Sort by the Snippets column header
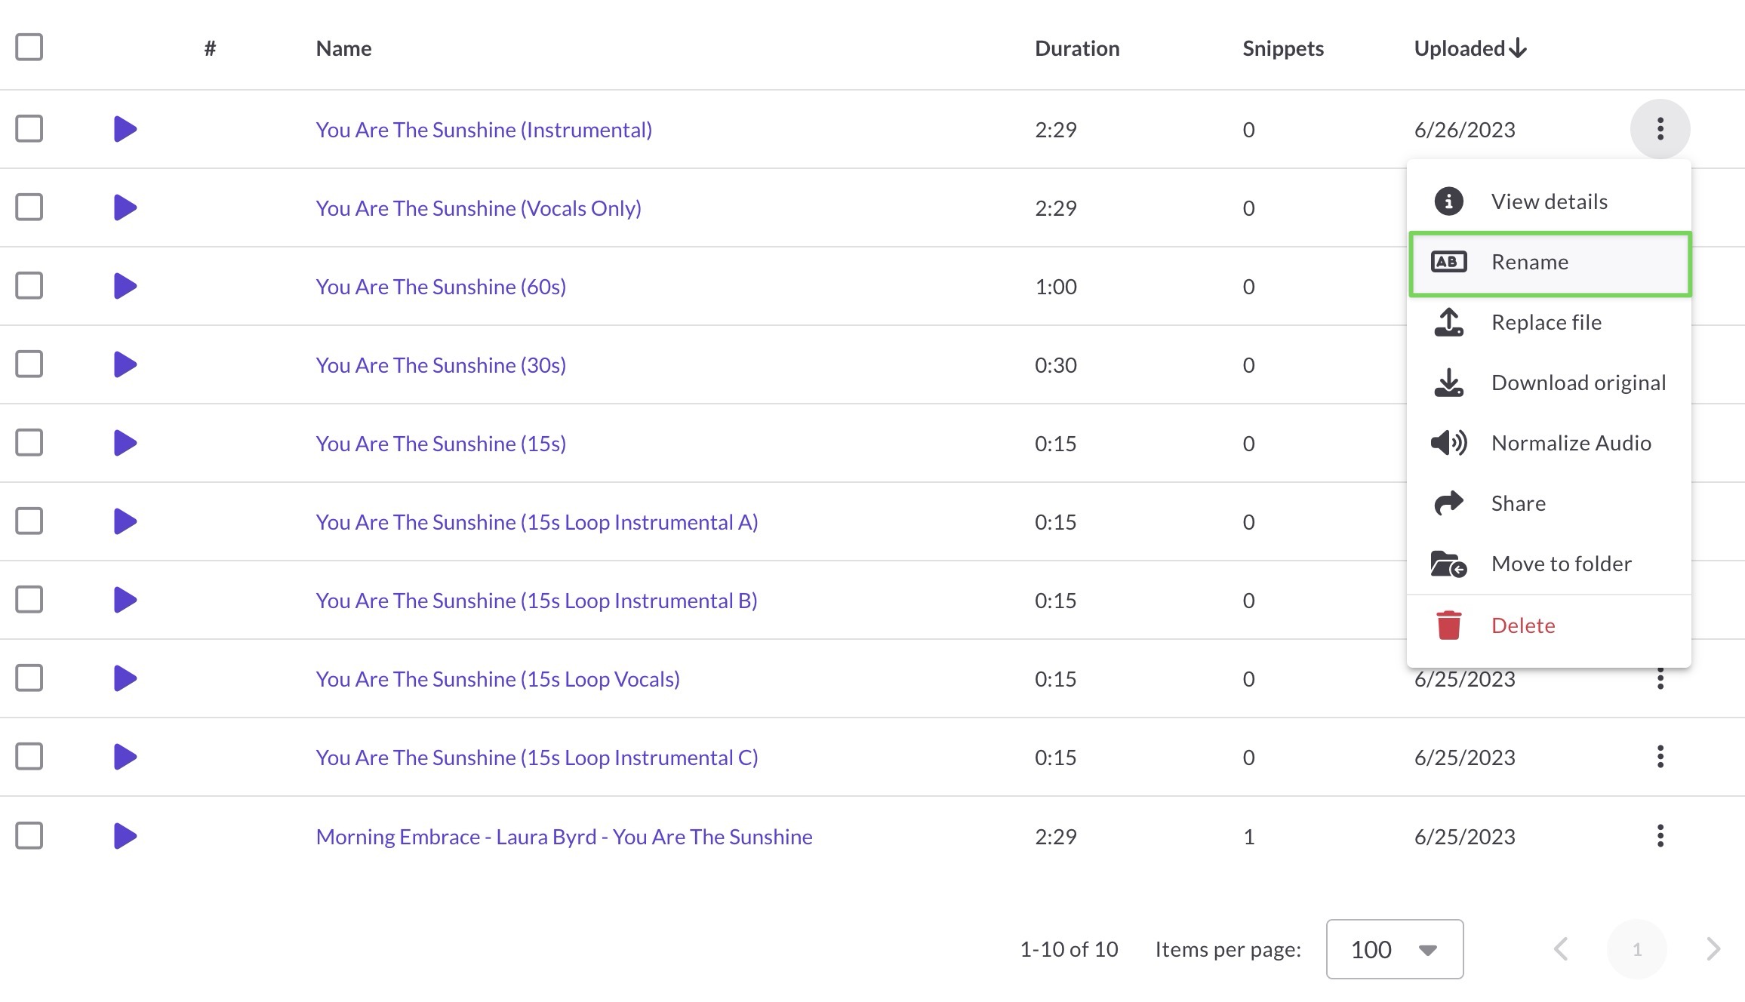The image size is (1745, 1002). click(x=1283, y=48)
